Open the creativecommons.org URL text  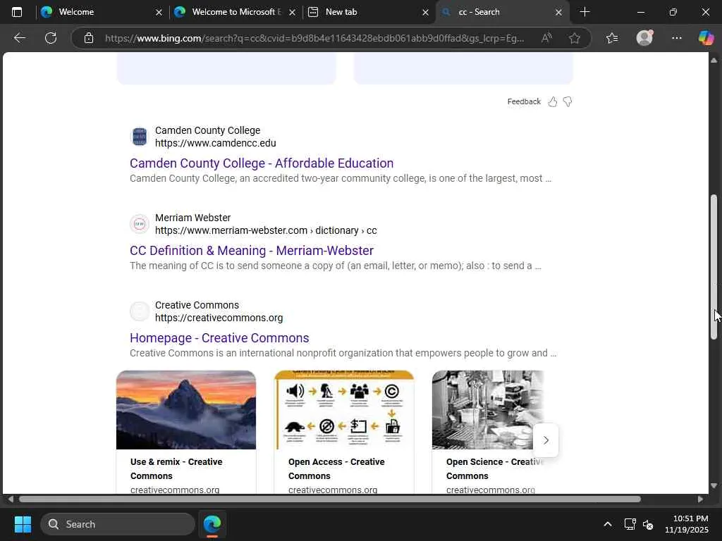pos(219,318)
